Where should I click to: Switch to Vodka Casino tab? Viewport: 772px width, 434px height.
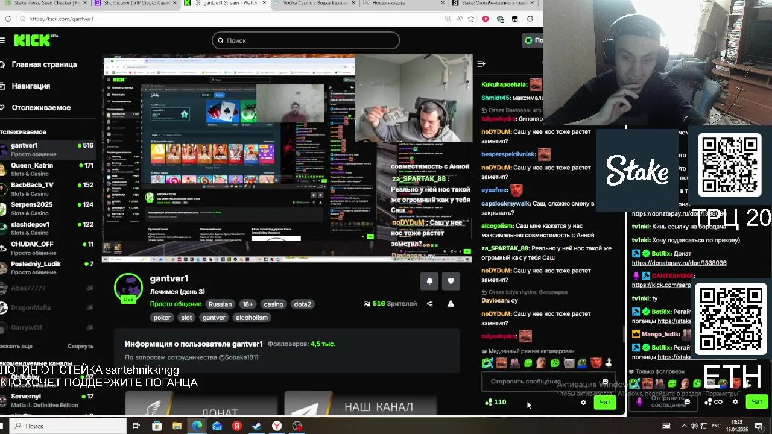(x=314, y=4)
